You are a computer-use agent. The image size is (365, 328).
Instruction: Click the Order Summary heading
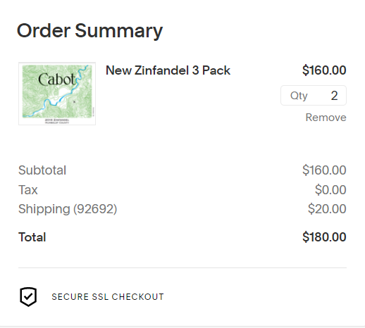coord(89,31)
